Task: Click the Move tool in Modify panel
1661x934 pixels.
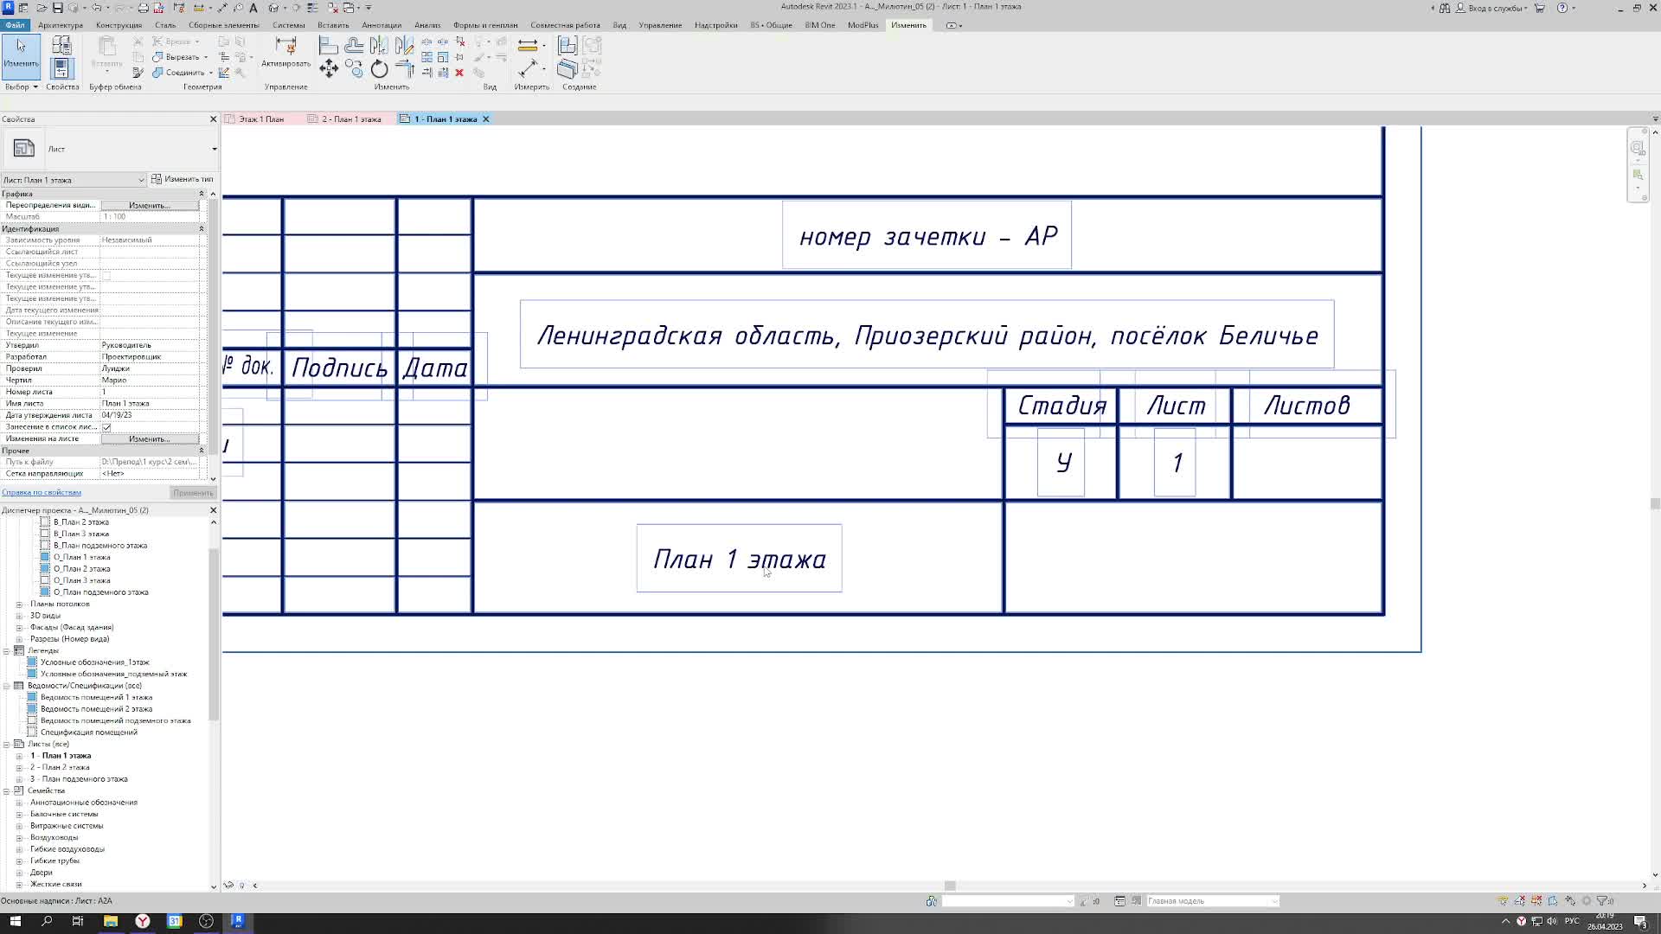Action: tap(329, 69)
